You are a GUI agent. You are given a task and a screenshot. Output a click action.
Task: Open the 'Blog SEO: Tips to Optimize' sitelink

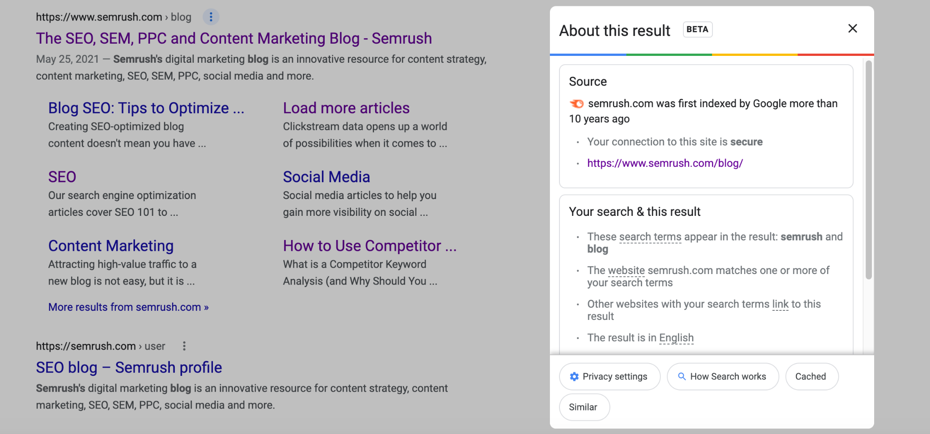pos(146,108)
